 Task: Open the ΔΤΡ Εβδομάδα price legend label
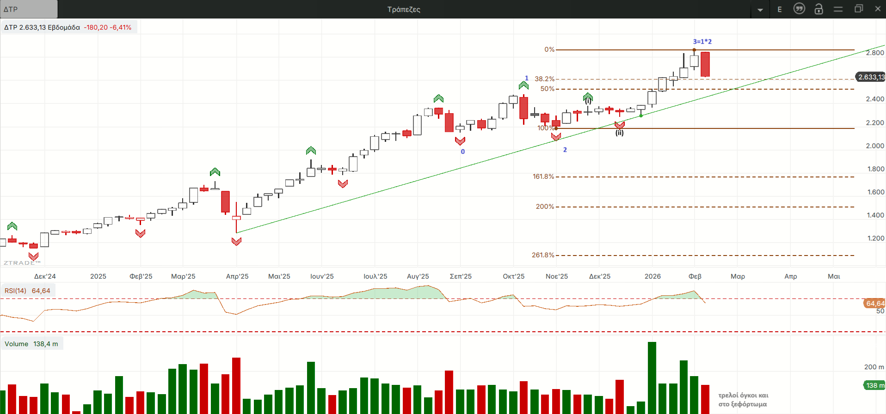click(68, 27)
